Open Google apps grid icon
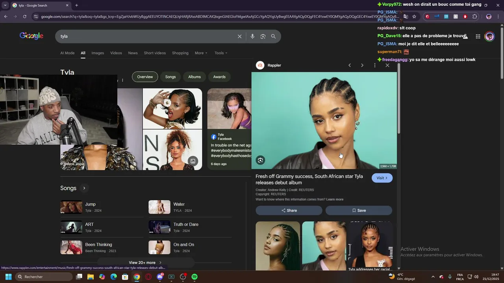504x283 pixels. coord(478,36)
